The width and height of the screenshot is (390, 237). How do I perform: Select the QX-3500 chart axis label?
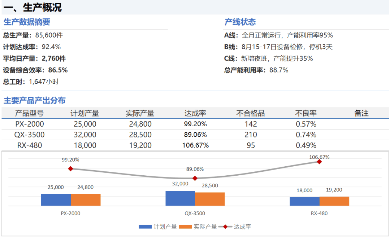pyautogui.click(x=195, y=213)
